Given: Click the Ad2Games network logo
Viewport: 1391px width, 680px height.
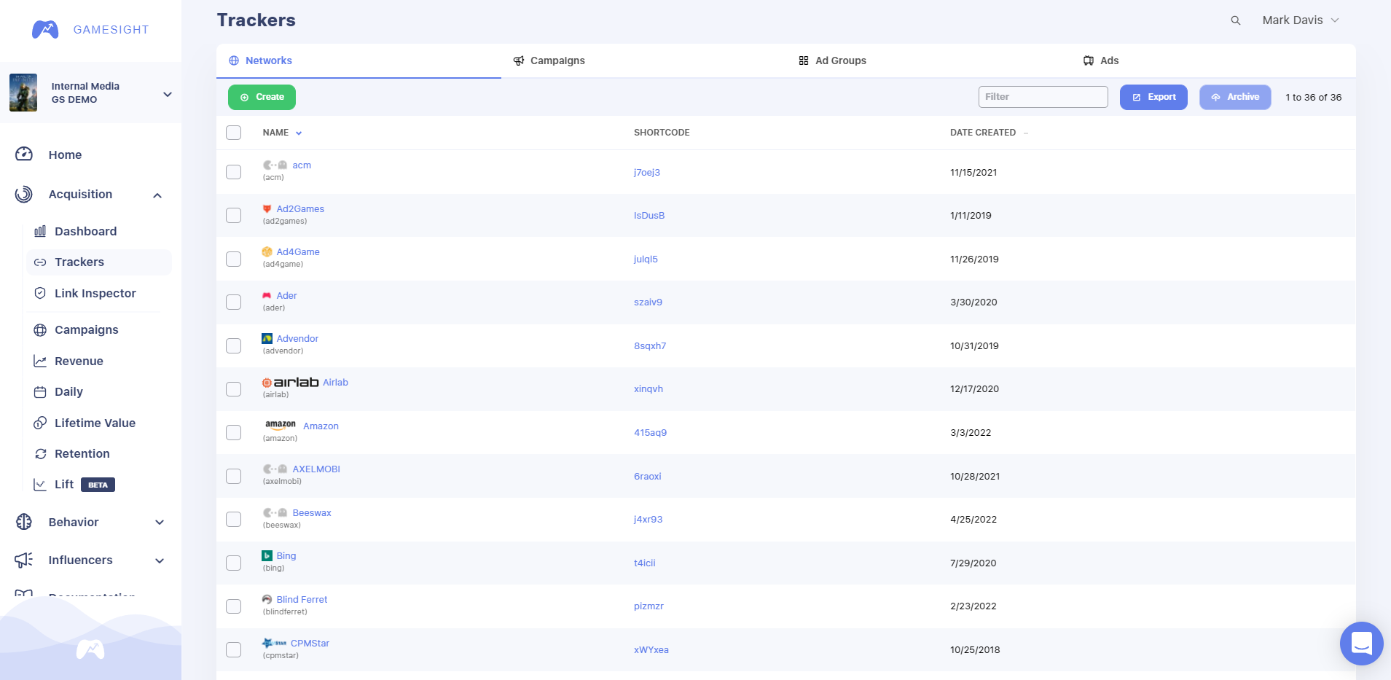Looking at the screenshot, I should coord(267,209).
